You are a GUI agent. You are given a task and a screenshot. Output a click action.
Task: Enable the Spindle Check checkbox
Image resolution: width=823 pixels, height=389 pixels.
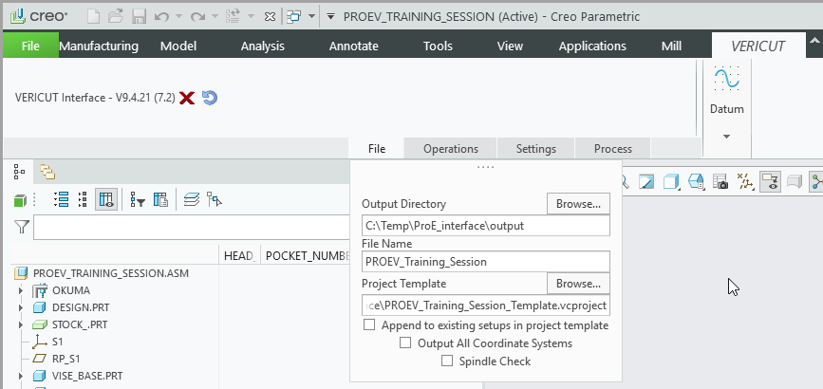[447, 361]
